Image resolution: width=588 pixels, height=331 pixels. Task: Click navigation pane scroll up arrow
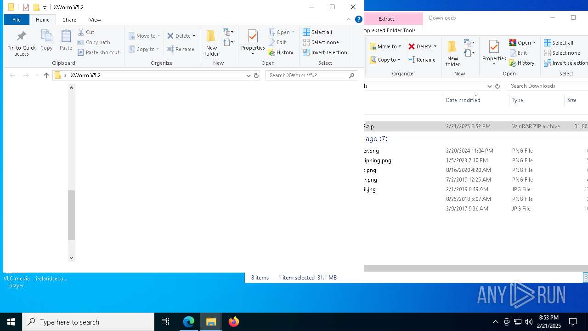click(x=71, y=88)
